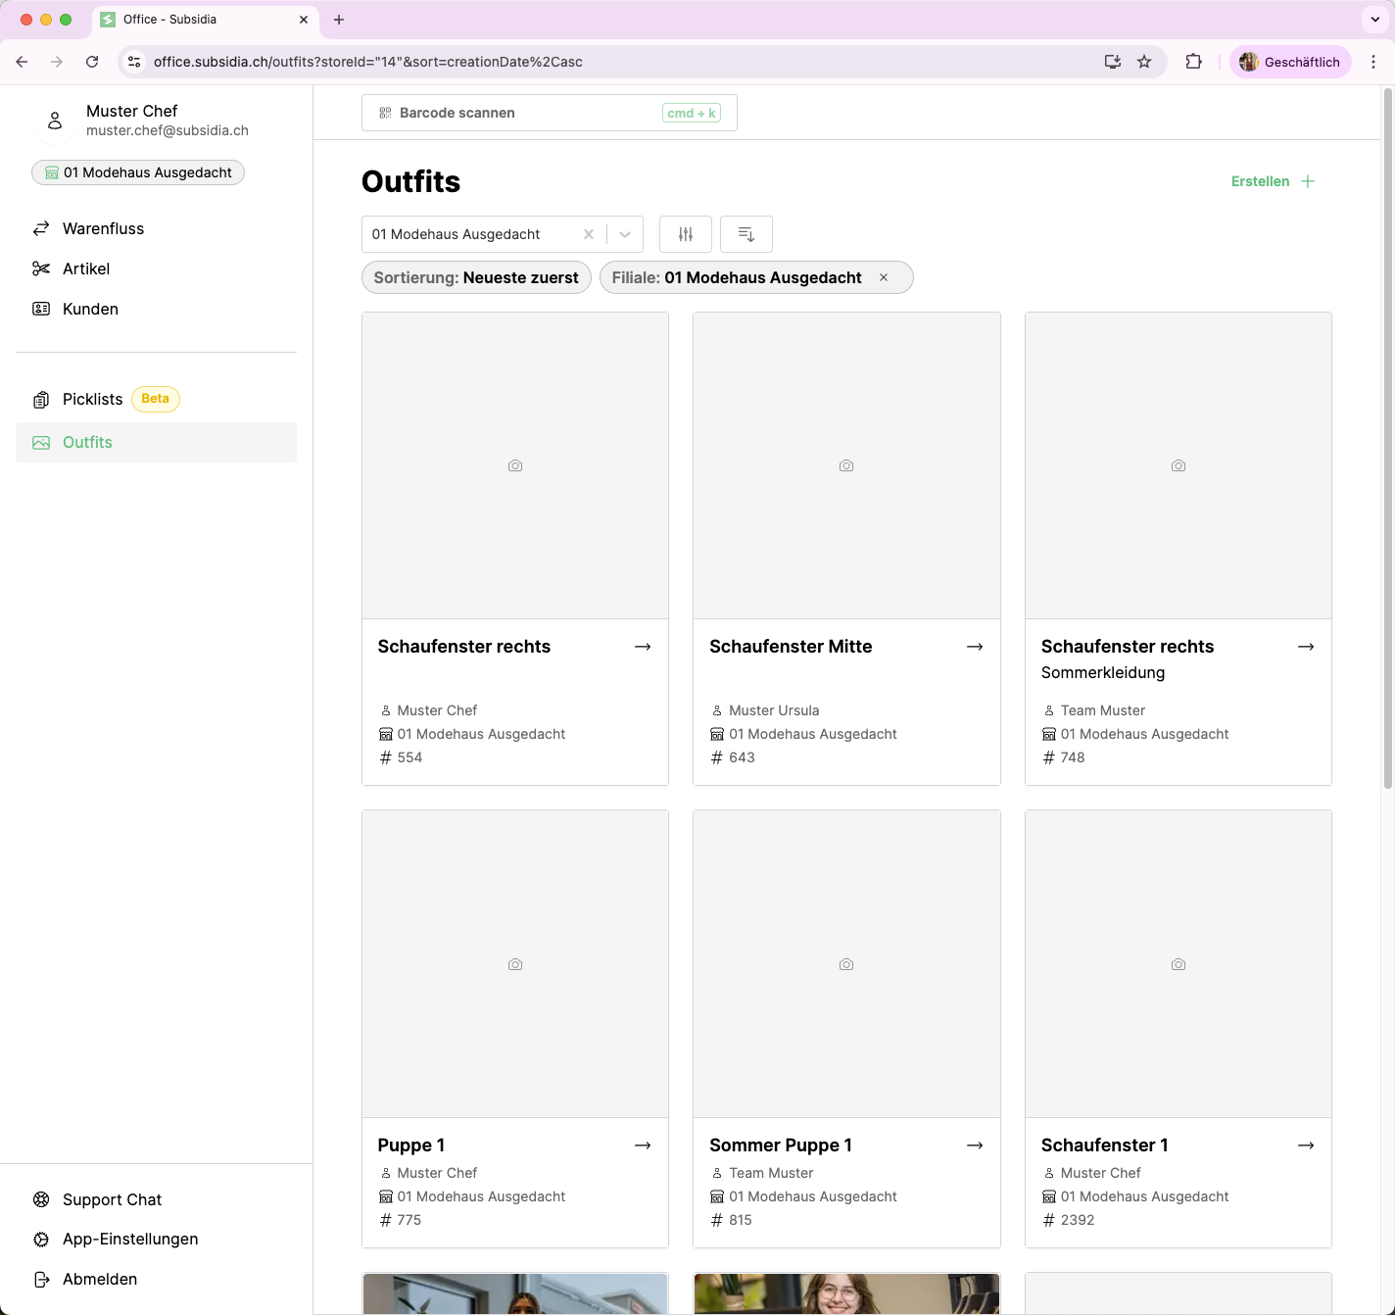Open the Geschäftlich profile menu
This screenshot has height=1315, width=1395.
pos(1290,62)
